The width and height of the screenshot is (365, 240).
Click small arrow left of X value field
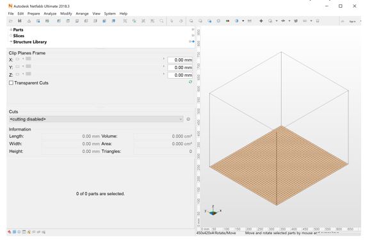click(164, 59)
